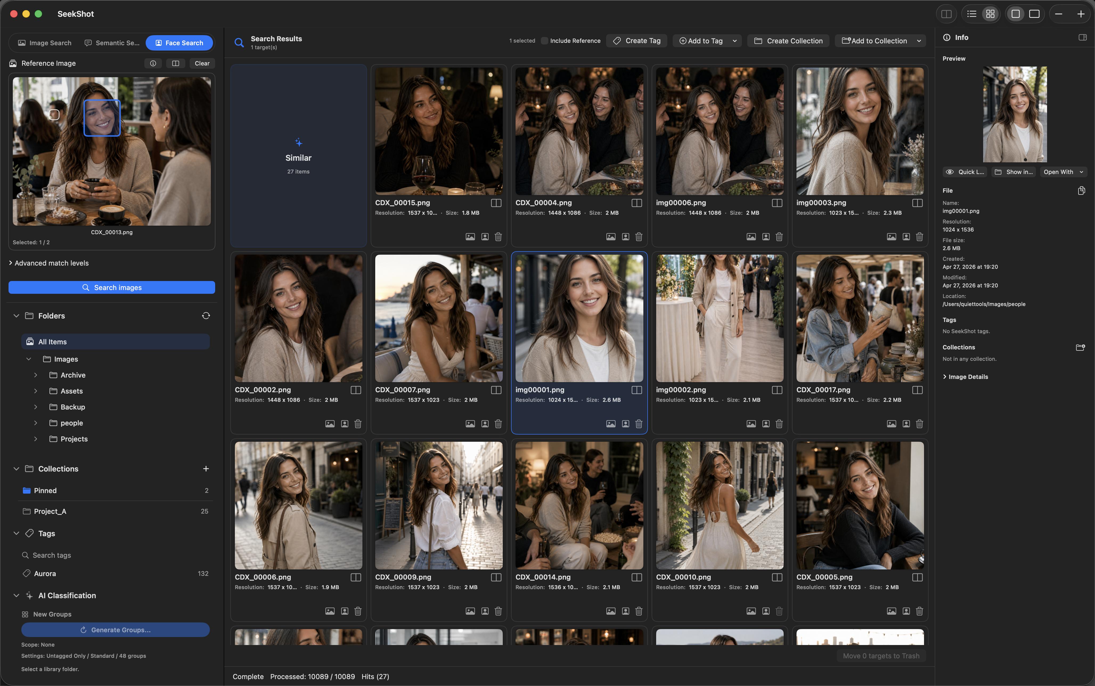The height and width of the screenshot is (686, 1095).
Task: Open Add to Tag dropdown arrow
Action: [734, 41]
